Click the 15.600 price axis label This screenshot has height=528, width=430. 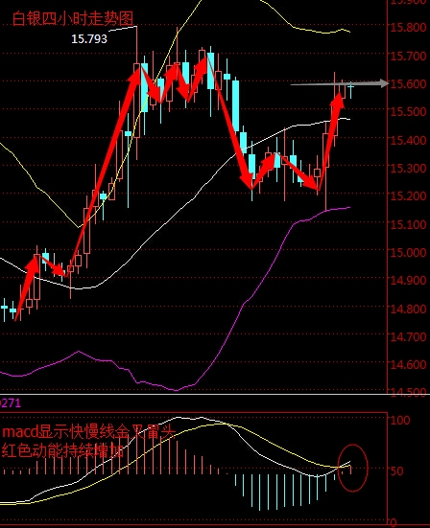pyautogui.click(x=408, y=83)
